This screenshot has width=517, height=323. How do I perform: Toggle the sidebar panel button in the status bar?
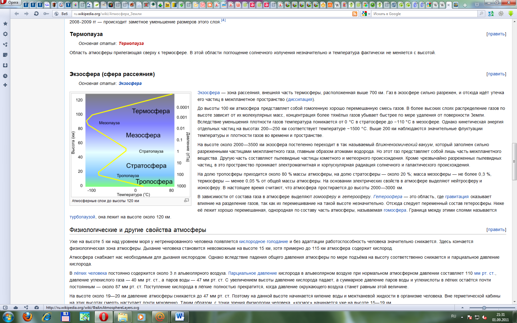click(x=5, y=308)
